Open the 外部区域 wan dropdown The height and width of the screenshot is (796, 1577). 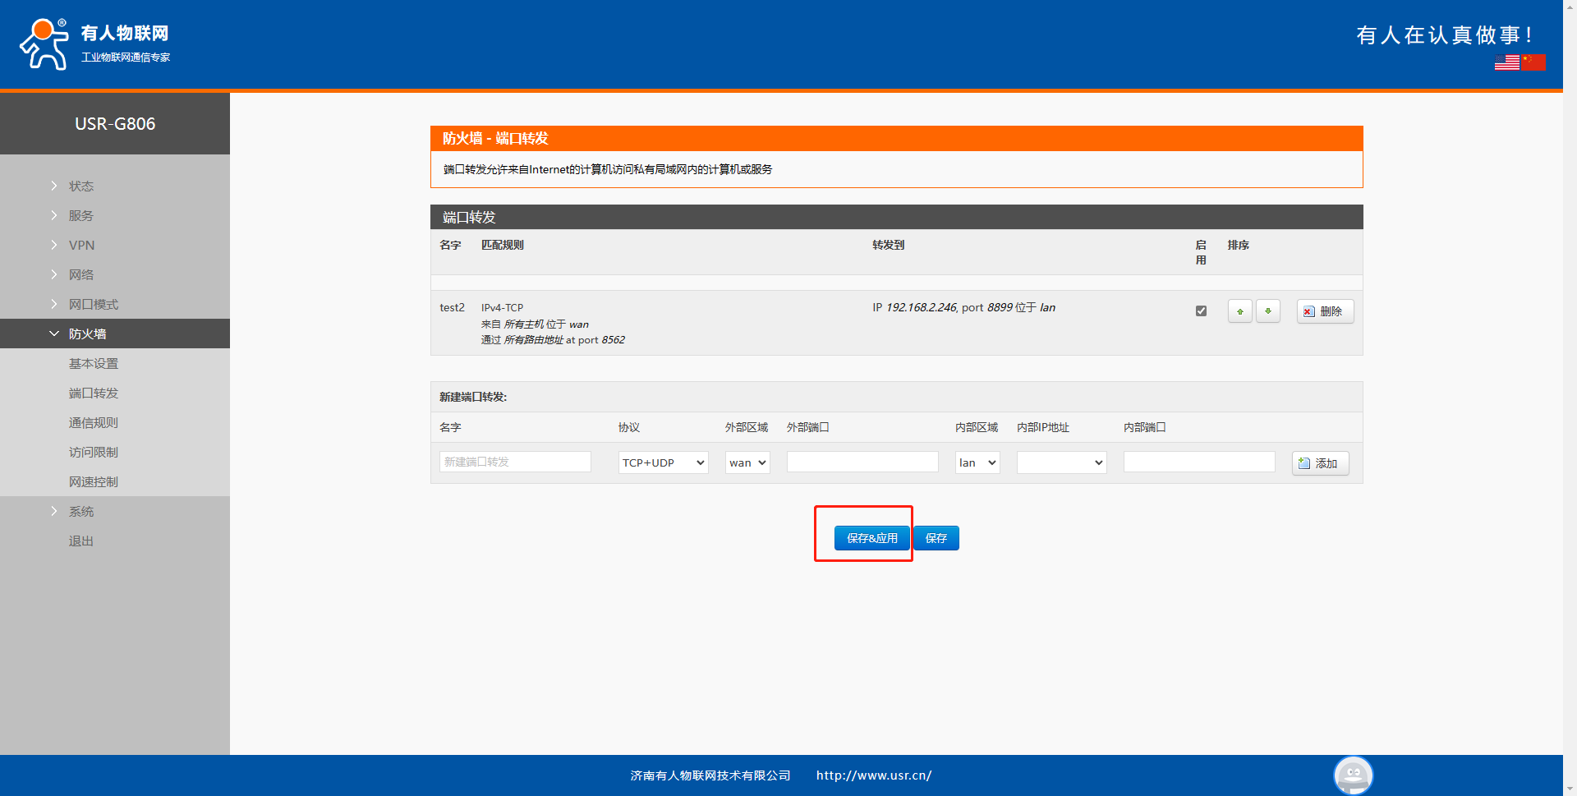747,462
